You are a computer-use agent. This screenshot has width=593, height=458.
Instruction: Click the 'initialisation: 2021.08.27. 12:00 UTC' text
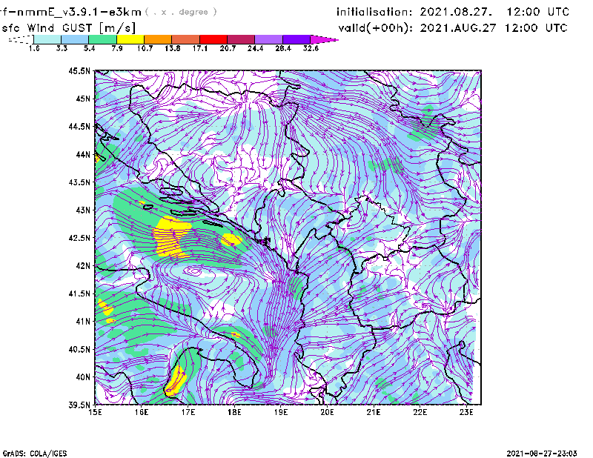click(453, 12)
